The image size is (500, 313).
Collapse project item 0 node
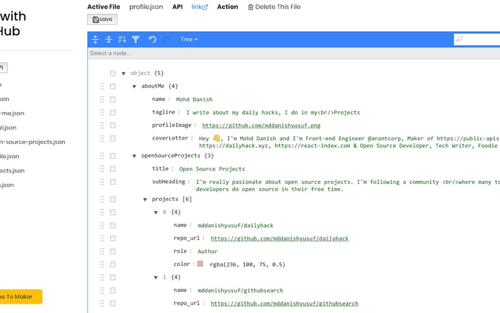coord(156,212)
